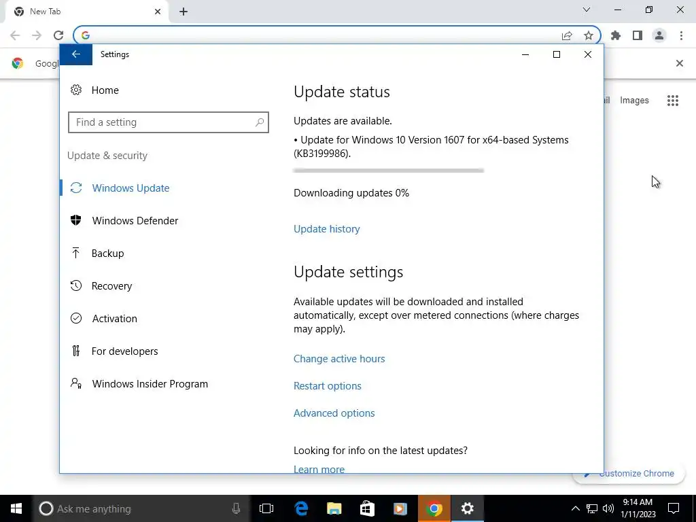Open Images link in Chrome

[634, 101]
